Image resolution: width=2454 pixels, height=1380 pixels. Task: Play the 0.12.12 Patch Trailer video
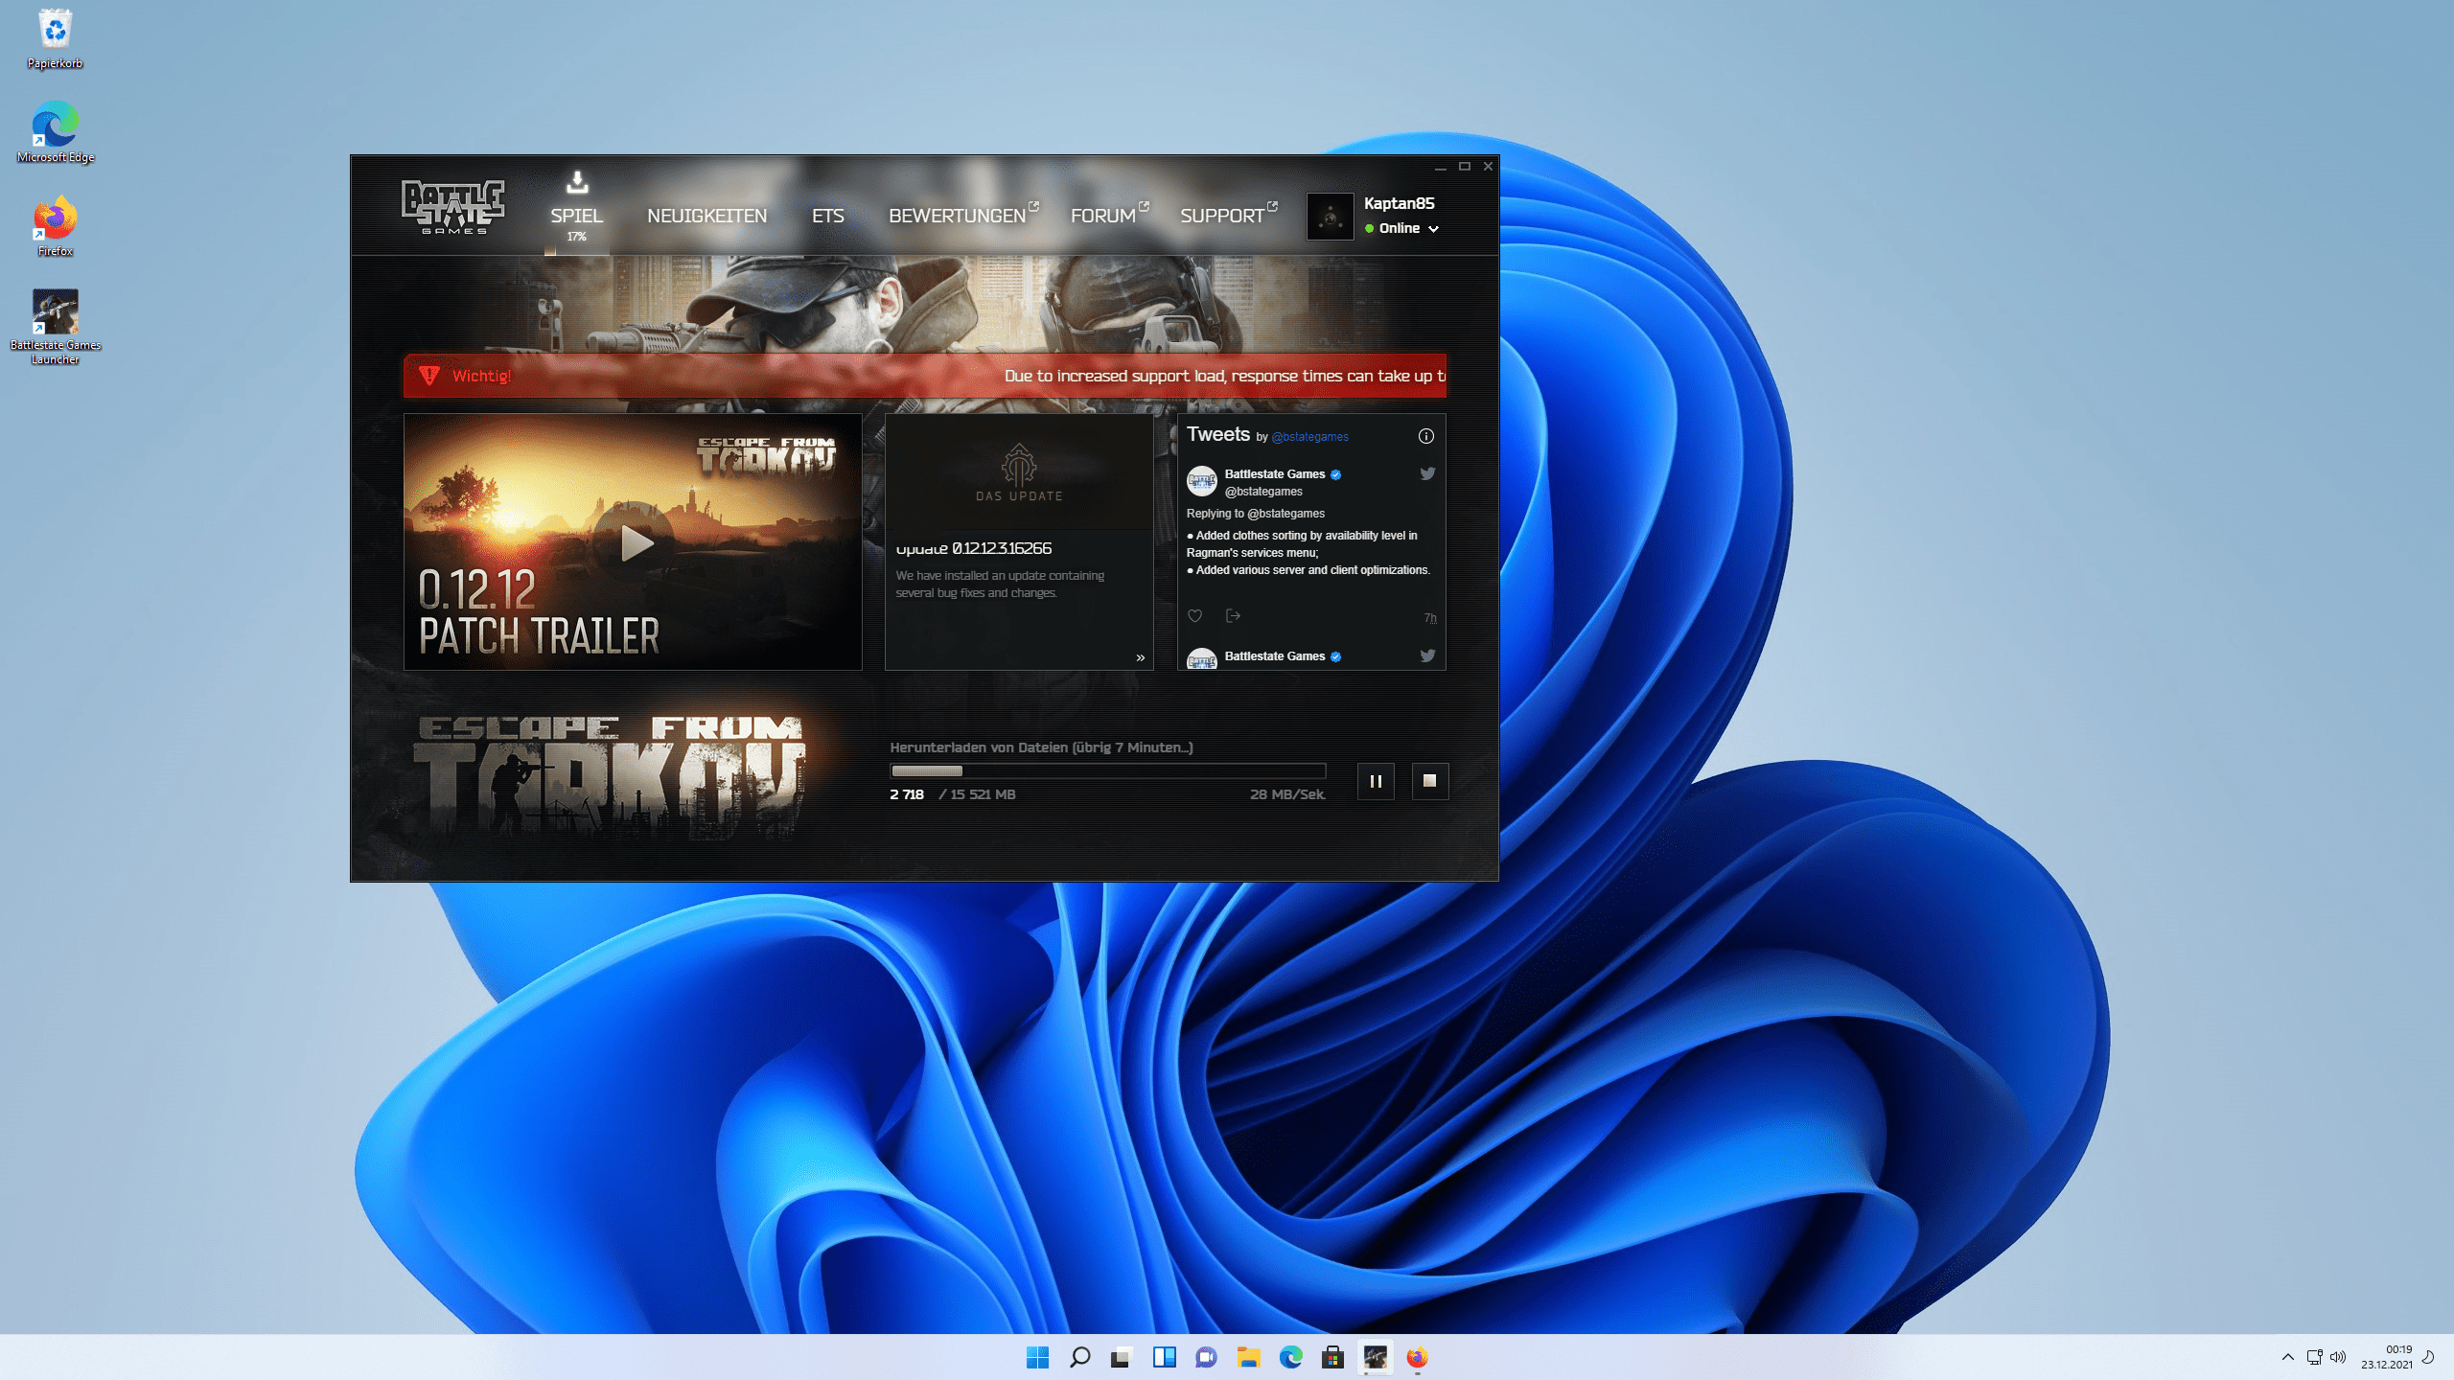[634, 542]
